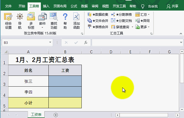Screen dimensions: 184x118
Task: Click the 添加函数 add function icon
Action: (77, 21)
